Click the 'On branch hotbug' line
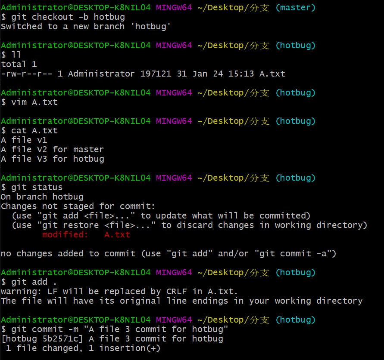 click(x=42, y=197)
